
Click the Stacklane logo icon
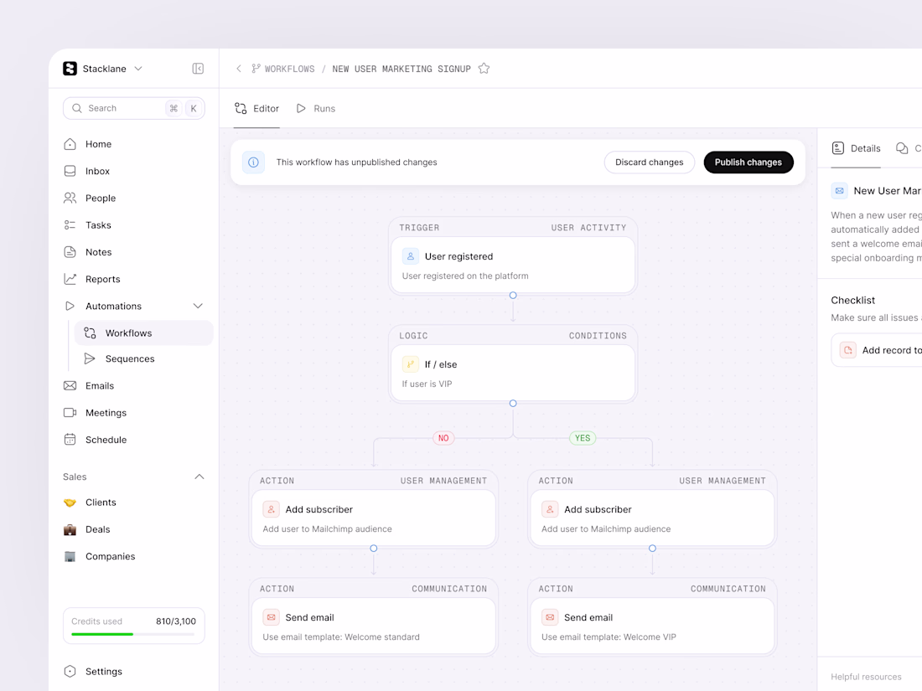click(x=70, y=69)
